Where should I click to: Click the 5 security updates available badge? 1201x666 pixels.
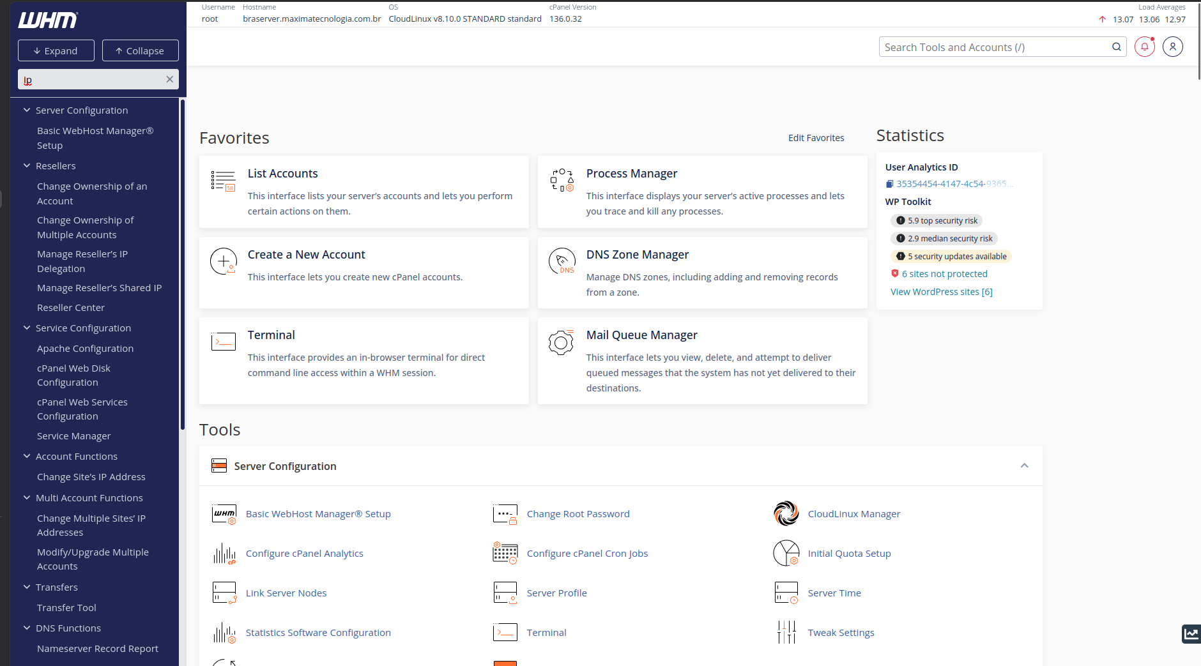[951, 256]
